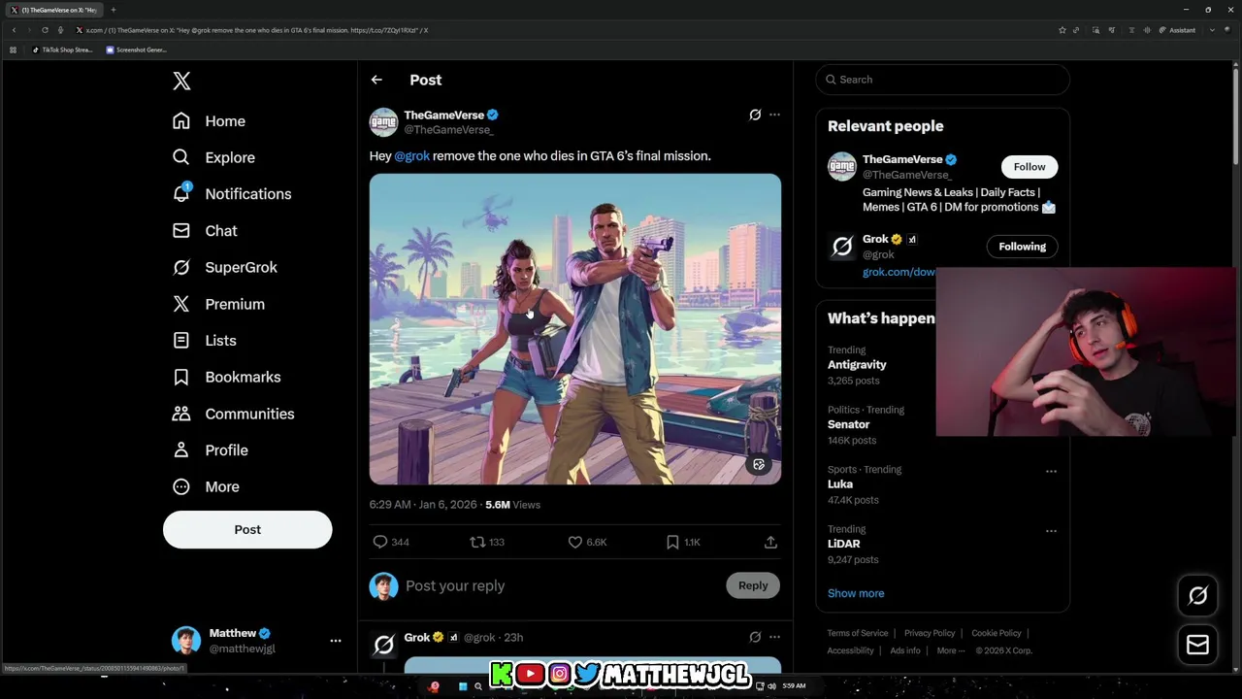Click the X search box
This screenshot has width=1242, height=699.
(x=943, y=80)
